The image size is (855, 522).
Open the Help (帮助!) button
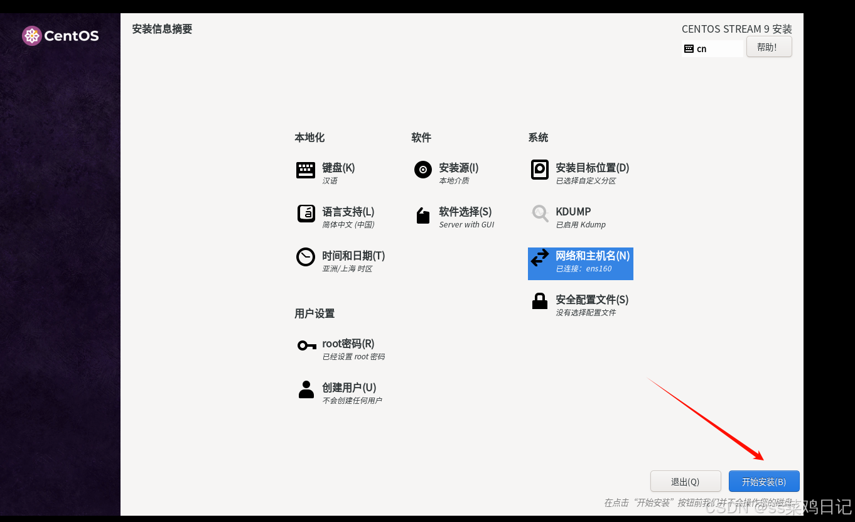coord(769,47)
